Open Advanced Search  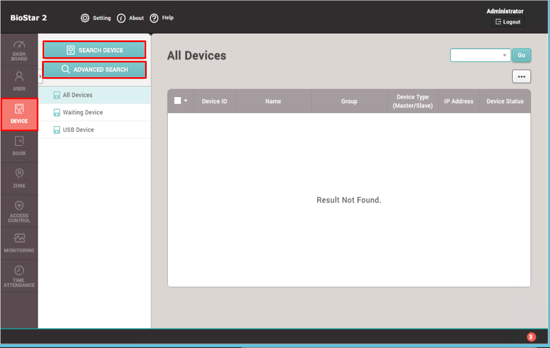point(94,69)
